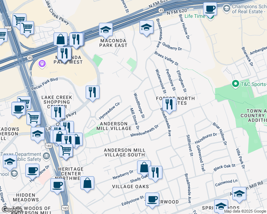This screenshot has height=214, width=267.
Task: Click Champions School of Real Estate label
Action: pyautogui.click(x=249, y=9)
